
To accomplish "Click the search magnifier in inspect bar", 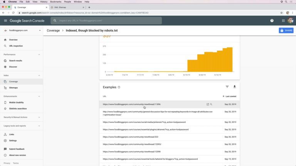I will pos(55,21).
